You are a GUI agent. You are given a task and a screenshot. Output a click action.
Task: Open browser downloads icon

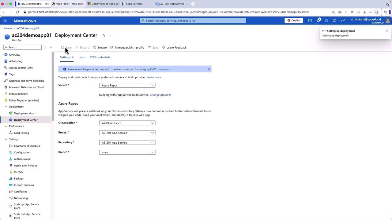(x=364, y=12)
